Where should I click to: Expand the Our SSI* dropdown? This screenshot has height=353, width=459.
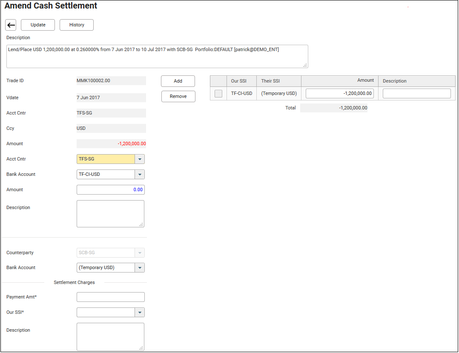[140, 313]
